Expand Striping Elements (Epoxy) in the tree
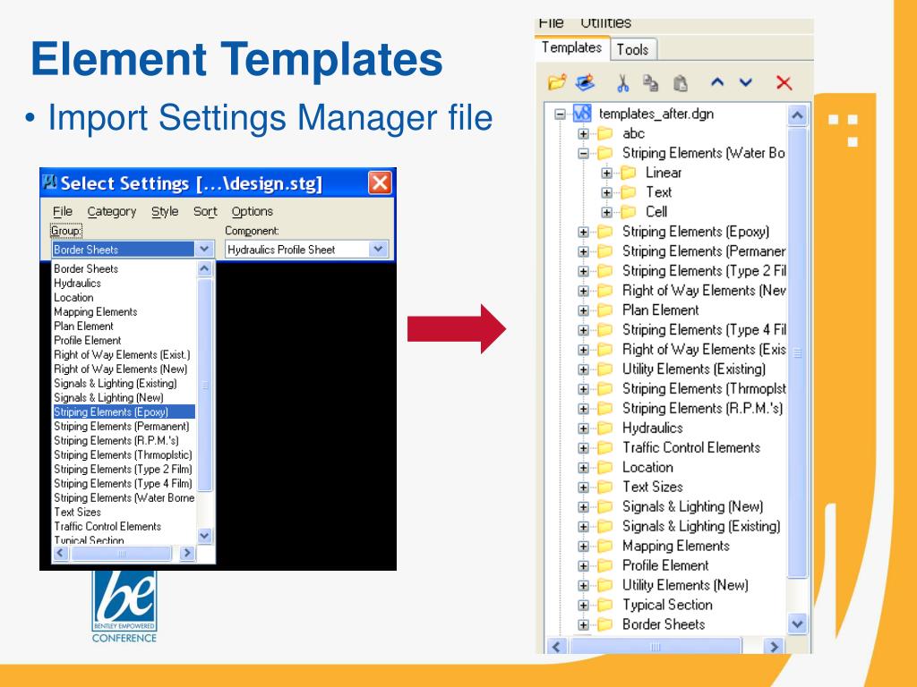 pyautogui.click(x=583, y=232)
